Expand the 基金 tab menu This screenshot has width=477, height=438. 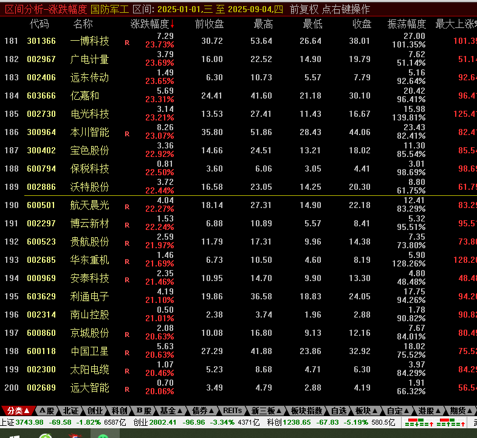coord(171,411)
